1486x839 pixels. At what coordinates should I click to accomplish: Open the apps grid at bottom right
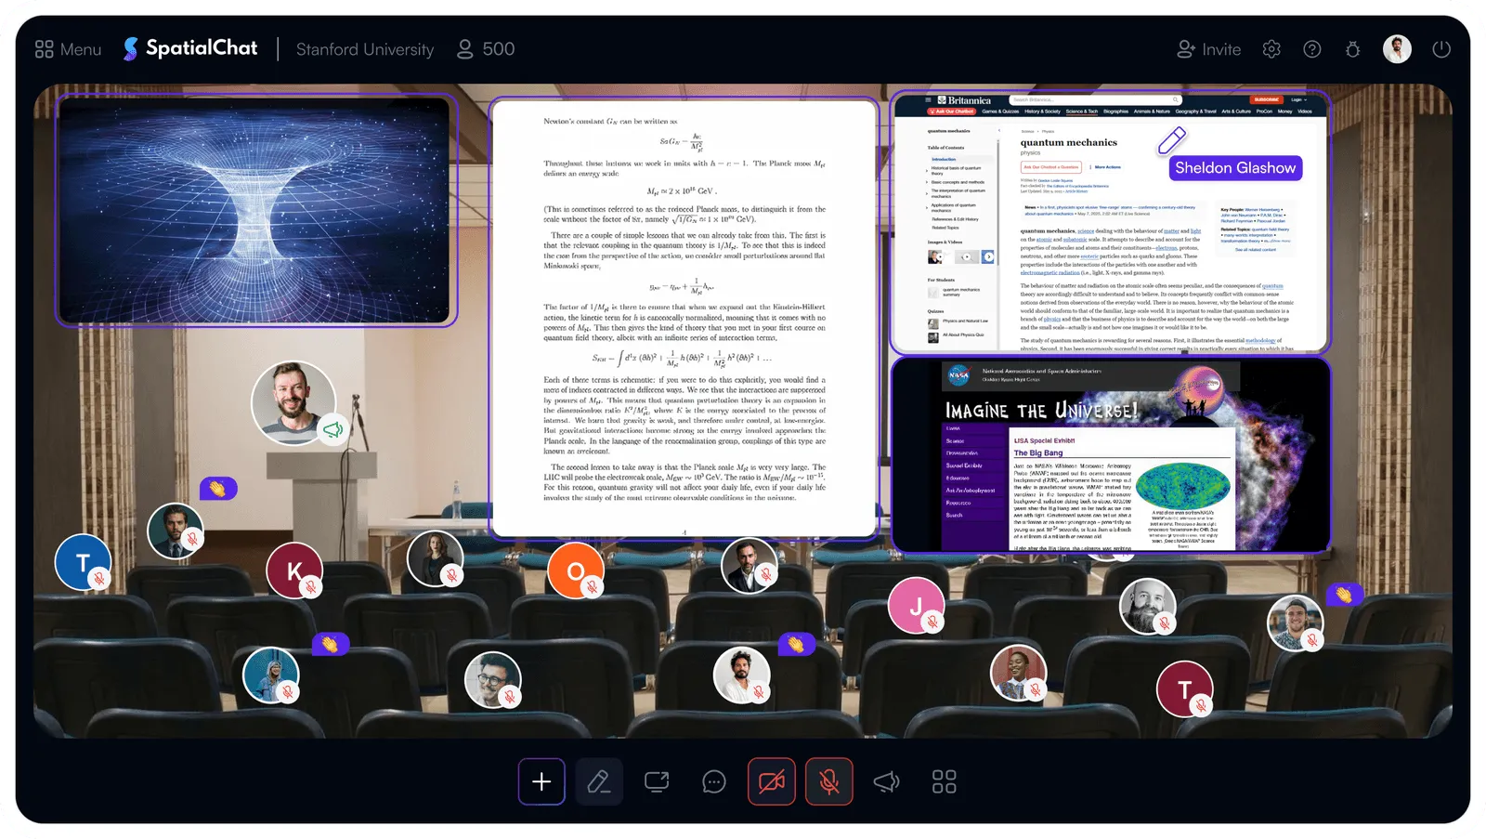point(943,781)
